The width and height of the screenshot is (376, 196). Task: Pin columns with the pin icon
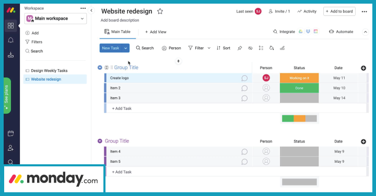point(240,48)
